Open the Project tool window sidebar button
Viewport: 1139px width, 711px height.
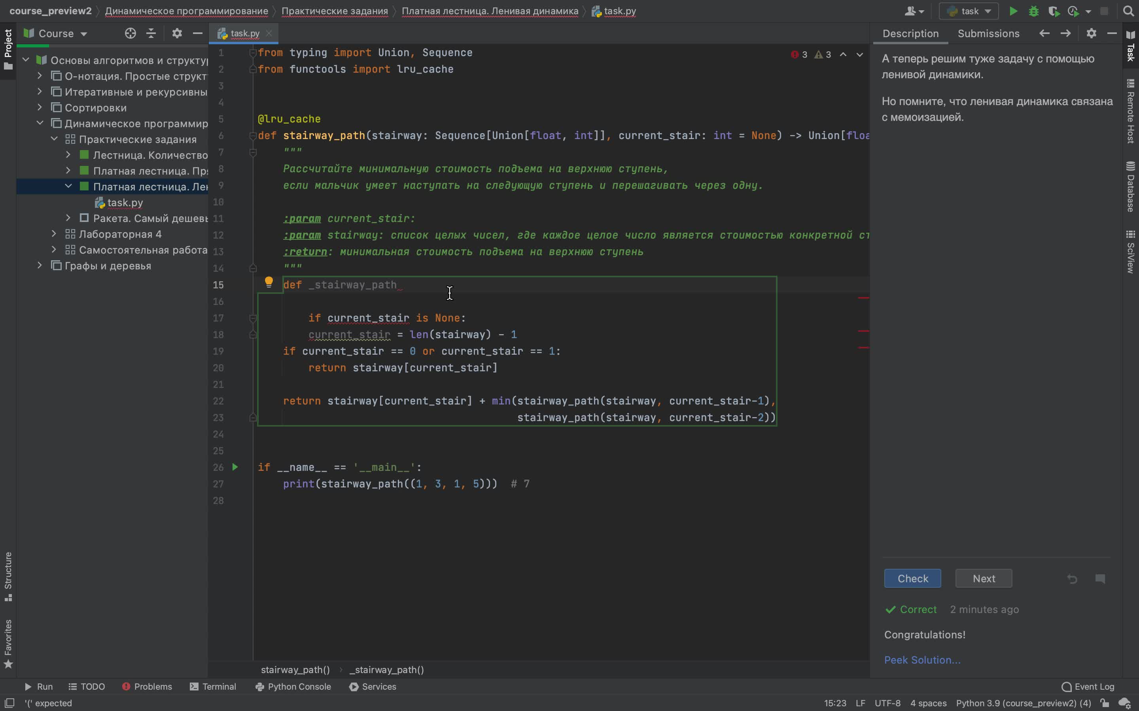(x=8, y=49)
